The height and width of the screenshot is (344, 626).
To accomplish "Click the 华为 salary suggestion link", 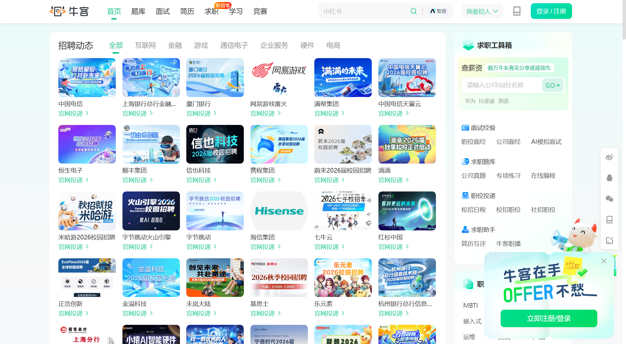I will coord(470,101).
